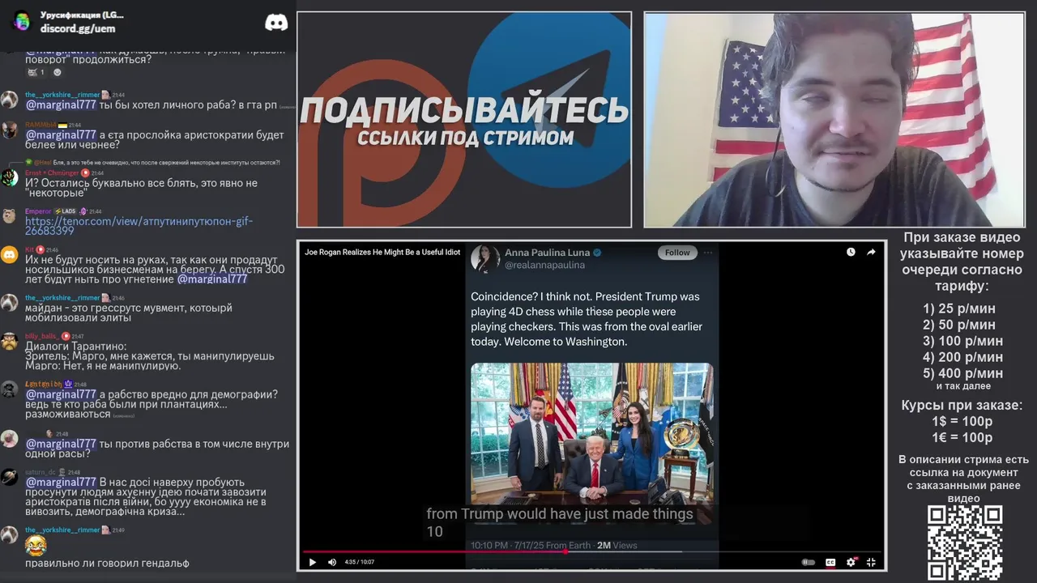Viewport: 1037px width, 583px height.
Task: Click the message 'правильно ли говорил гендальф'
Action: (107, 563)
